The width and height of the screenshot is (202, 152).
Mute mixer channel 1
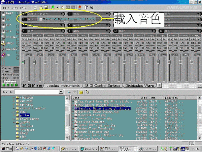(x=24, y=39)
